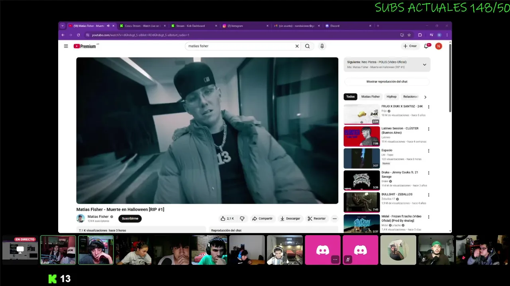Open options for FRIJO X DUKI X SANTOZ video
Viewport: 510px width, 286px height.
[x=429, y=107]
